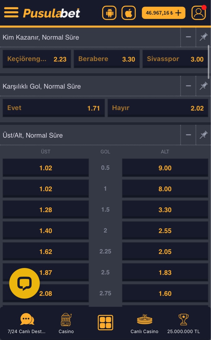Screen dimensions: 211x340
Task: Select Evet odds 1.71
Action: (x=54, y=108)
